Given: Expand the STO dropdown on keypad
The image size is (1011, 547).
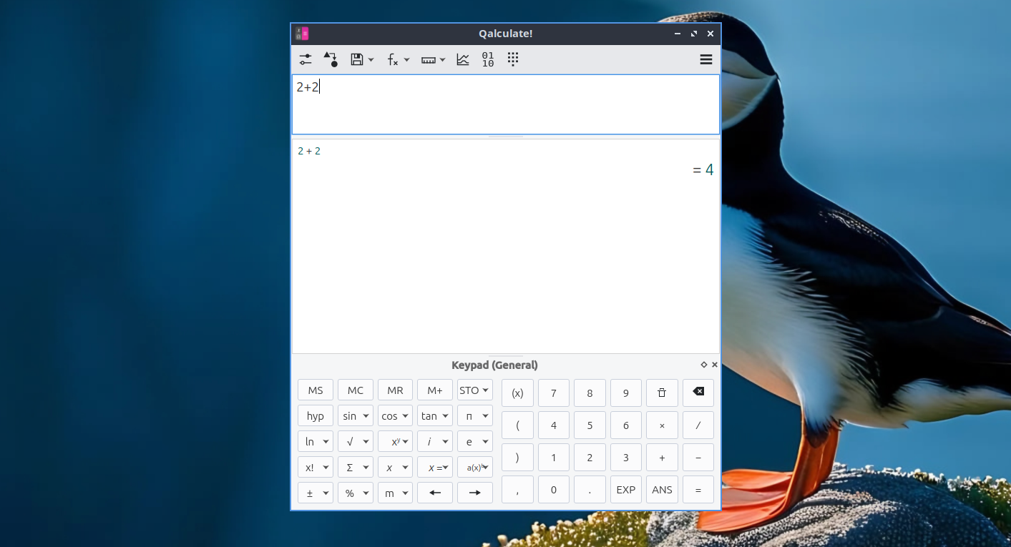Looking at the screenshot, I should pyautogui.click(x=486, y=390).
